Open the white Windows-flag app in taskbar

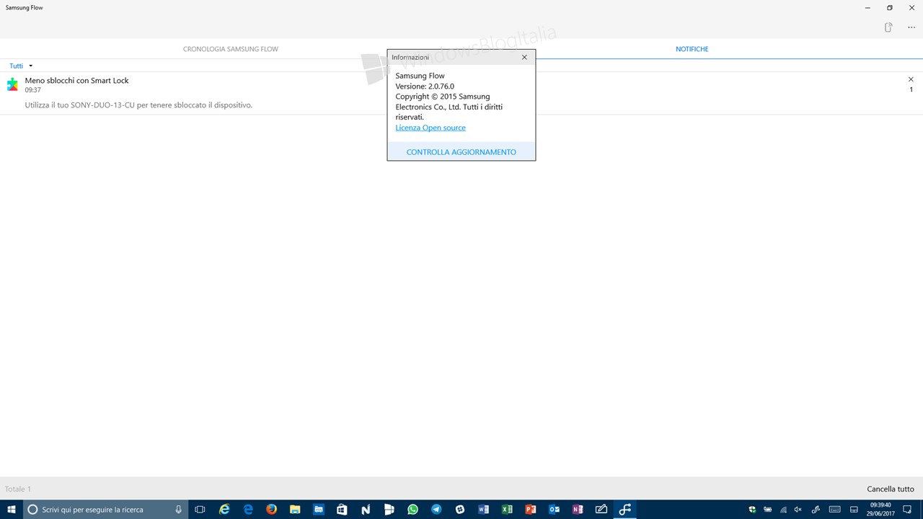389,510
